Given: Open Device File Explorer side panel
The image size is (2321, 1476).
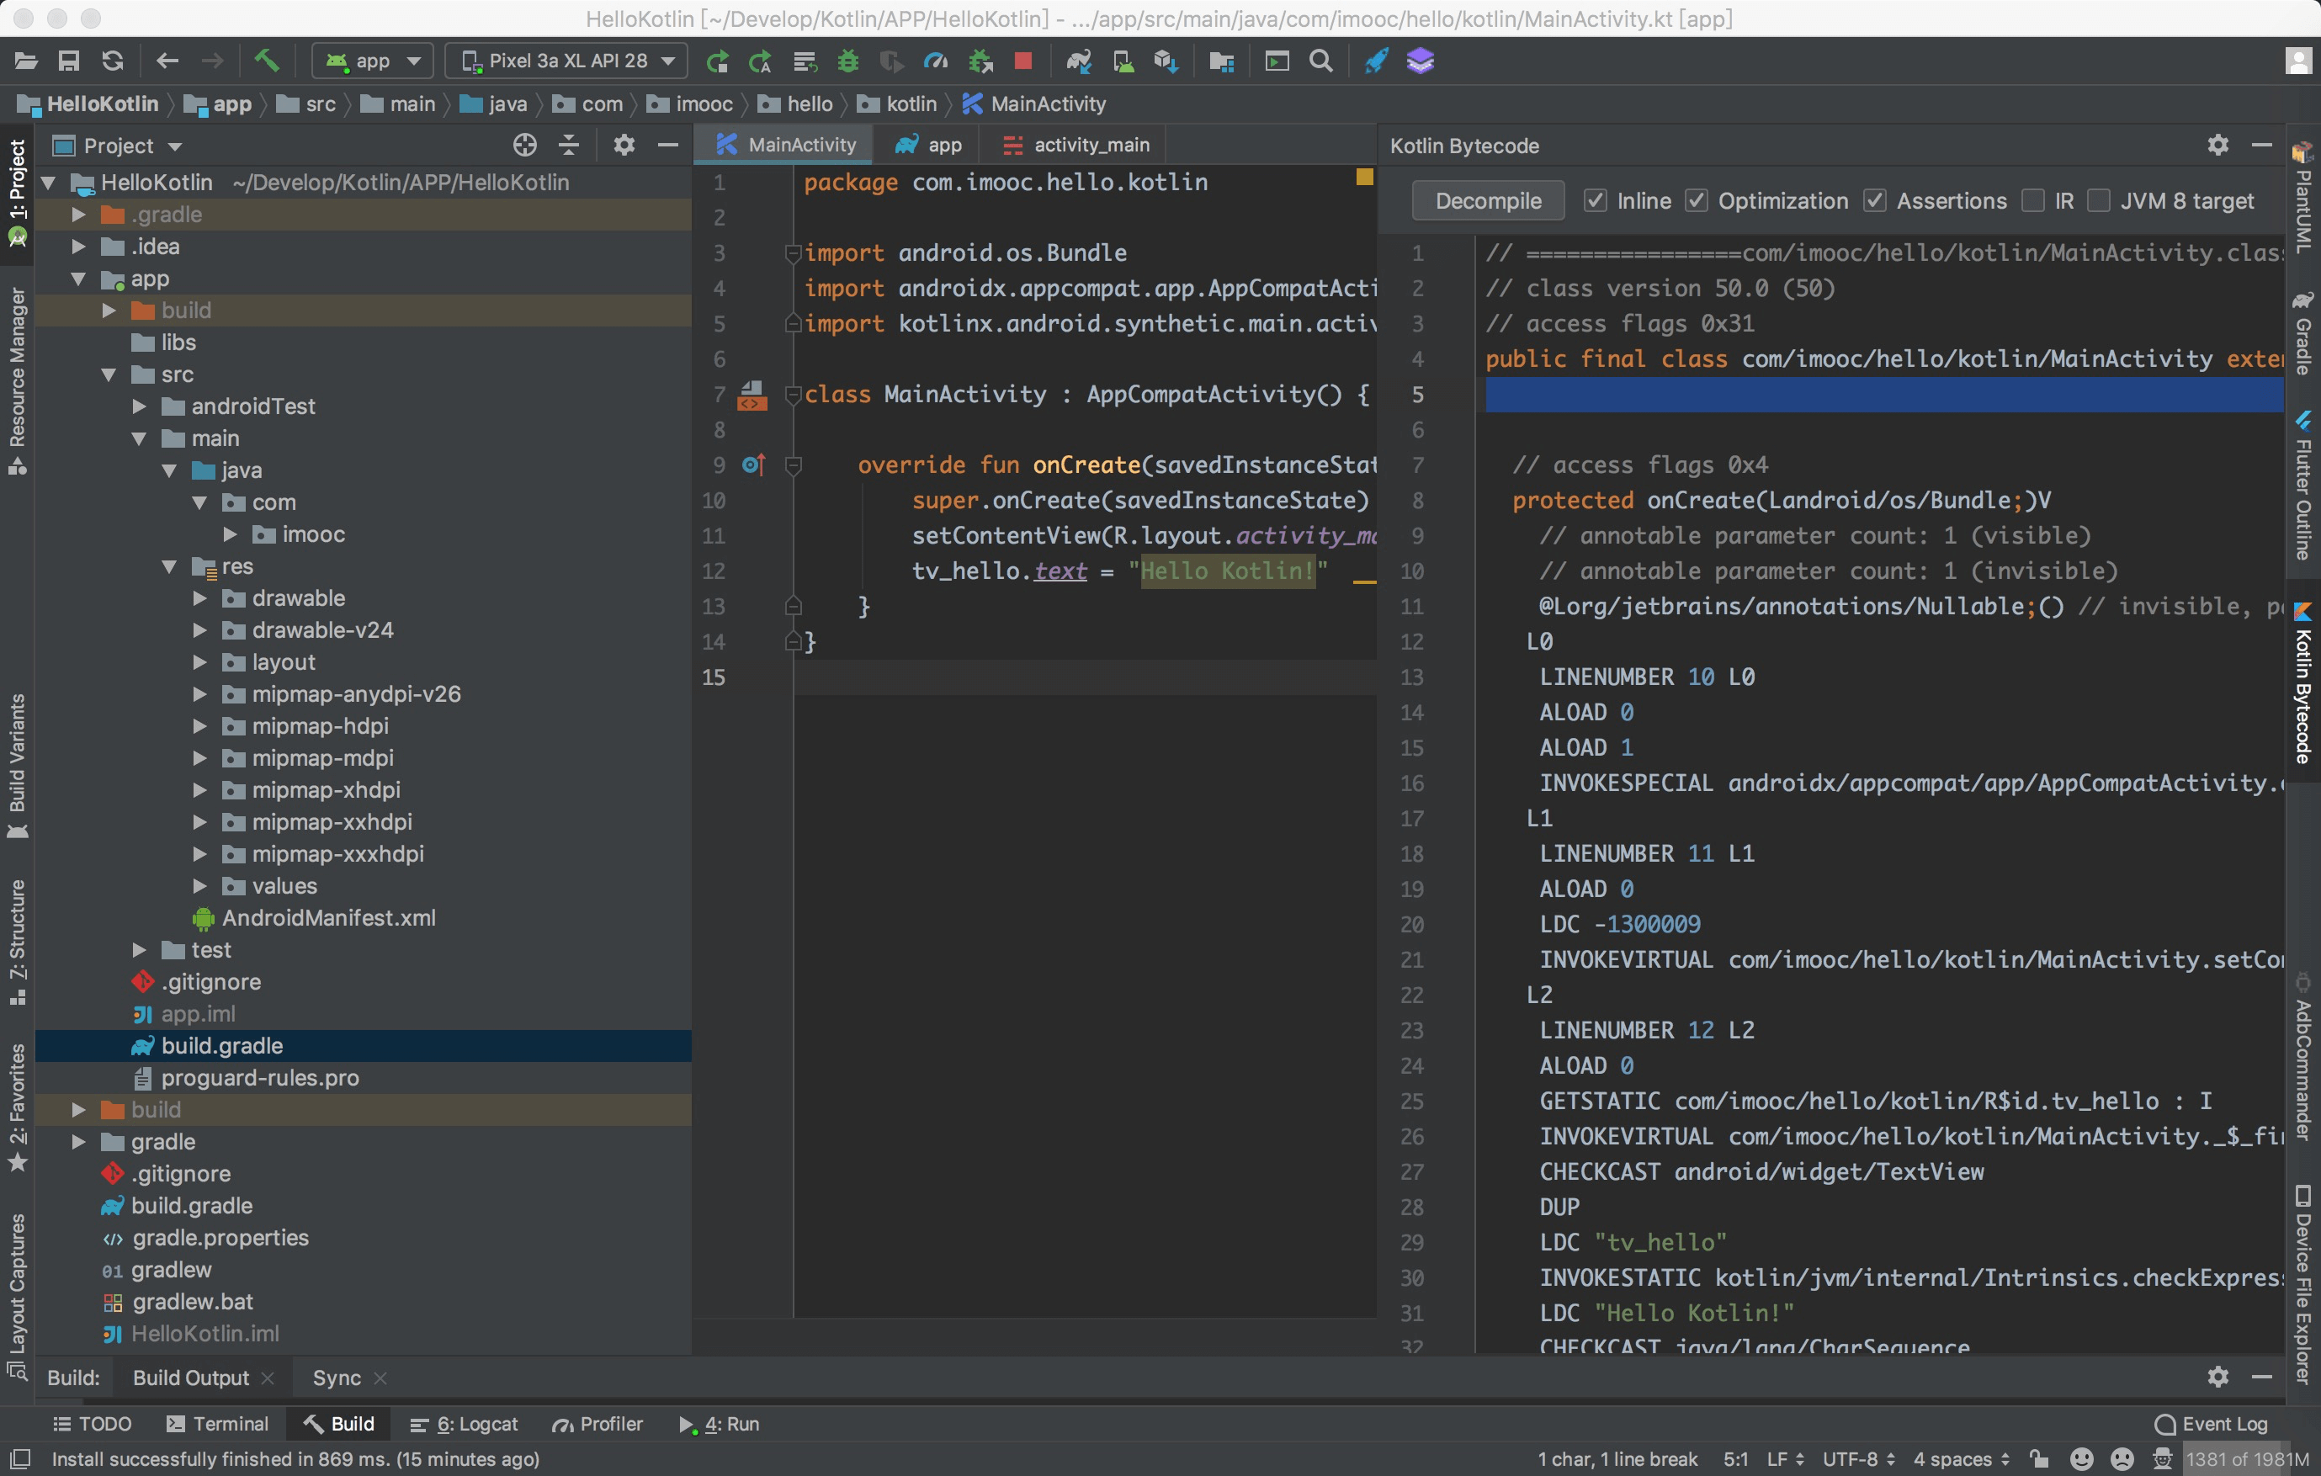Looking at the screenshot, I should (x=2302, y=1283).
